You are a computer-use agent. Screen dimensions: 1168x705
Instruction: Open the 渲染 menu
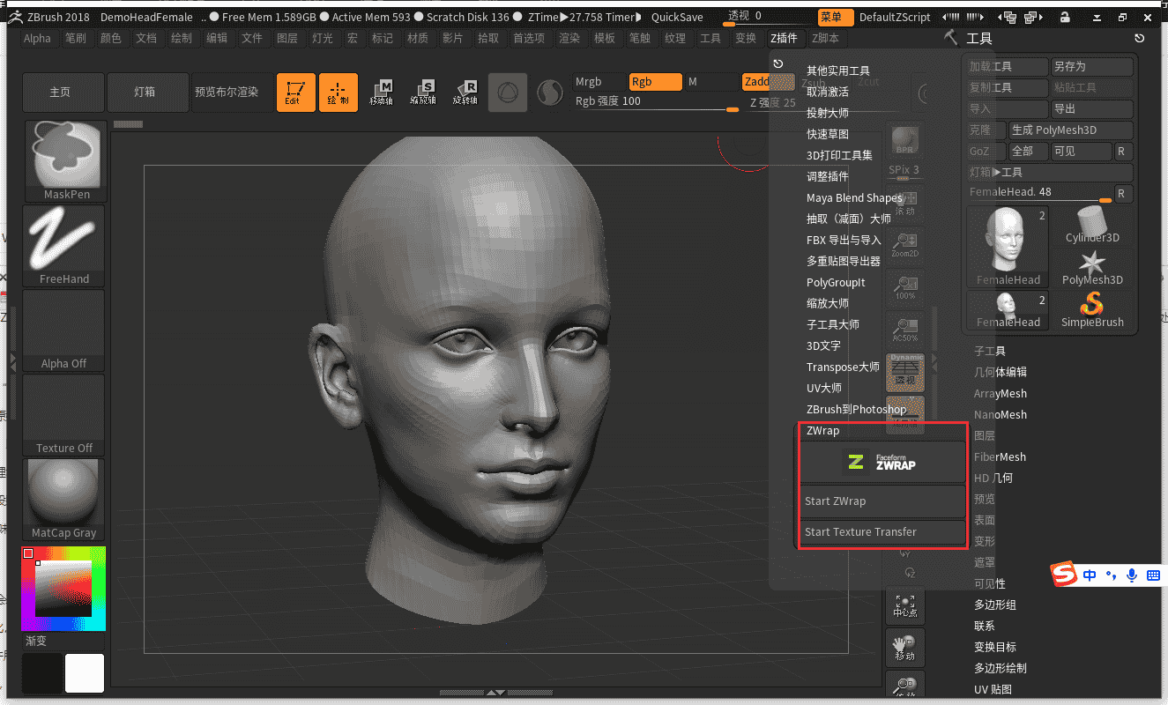pyautogui.click(x=569, y=38)
